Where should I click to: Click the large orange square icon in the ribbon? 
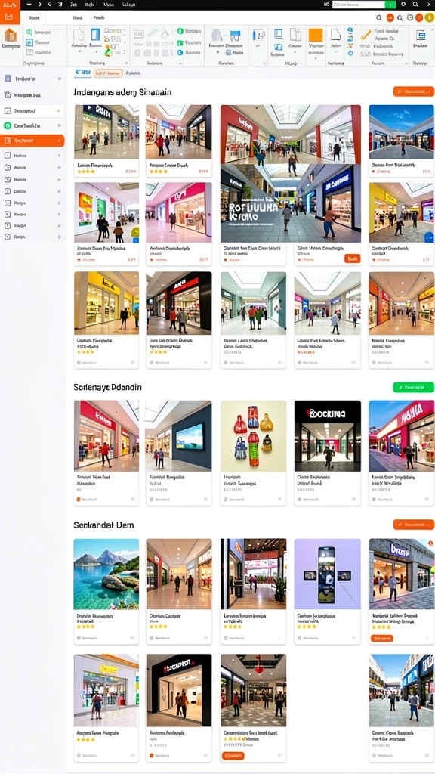(x=315, y=35)
